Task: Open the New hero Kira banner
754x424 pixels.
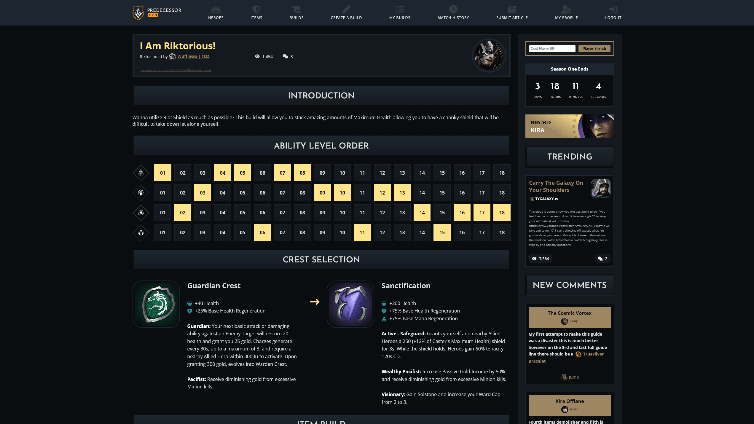Action: [x=570, y=126]
